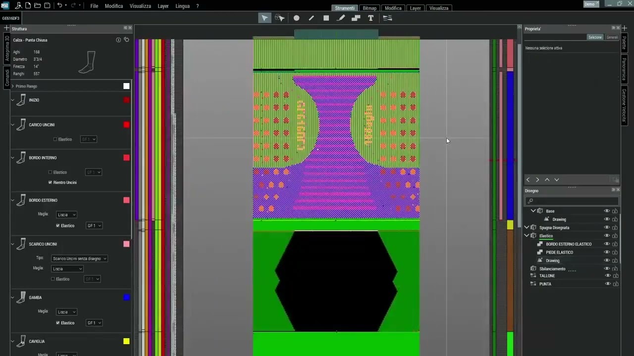Click the info icon beside Calza - Punta Chiusa
Image resolution: width=634 pixels, height=356 pixels.
pos(118,40)
